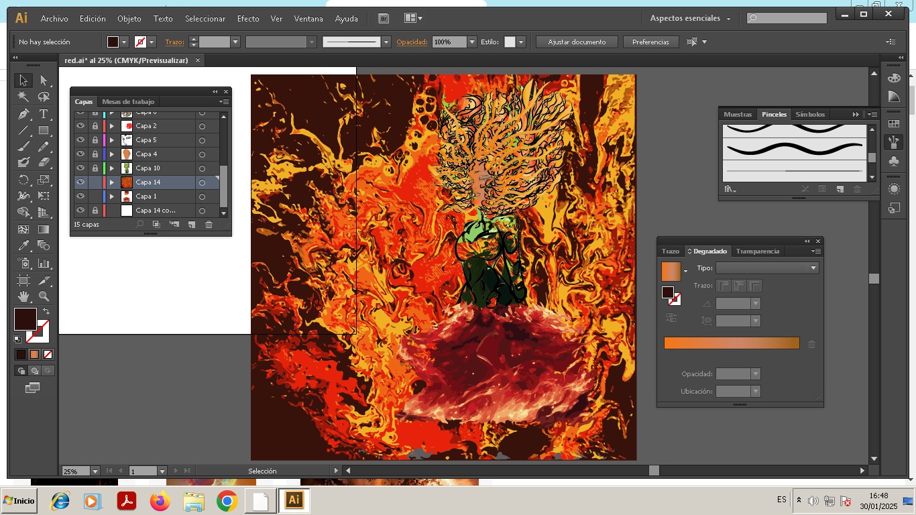Screen dimensions: 916x515
Task: Select the Blob Brush tool
Action: (23, 162)
